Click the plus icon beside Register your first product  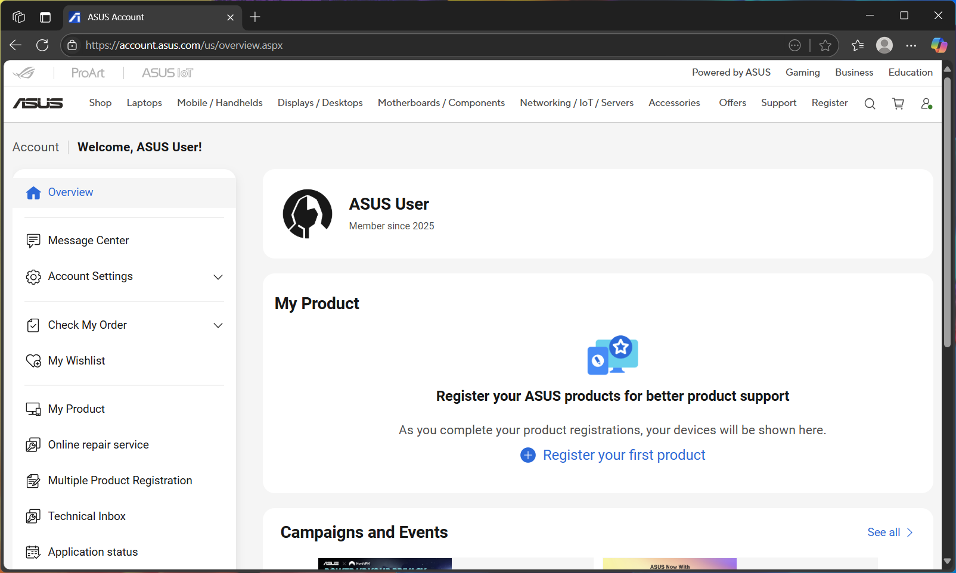point(528,455)
